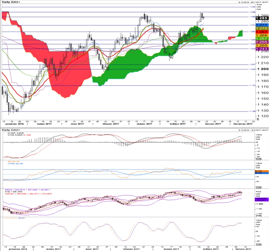Click the upper chart title Daily XAU=
The image size is (269, 251).
tap(11, 2)
